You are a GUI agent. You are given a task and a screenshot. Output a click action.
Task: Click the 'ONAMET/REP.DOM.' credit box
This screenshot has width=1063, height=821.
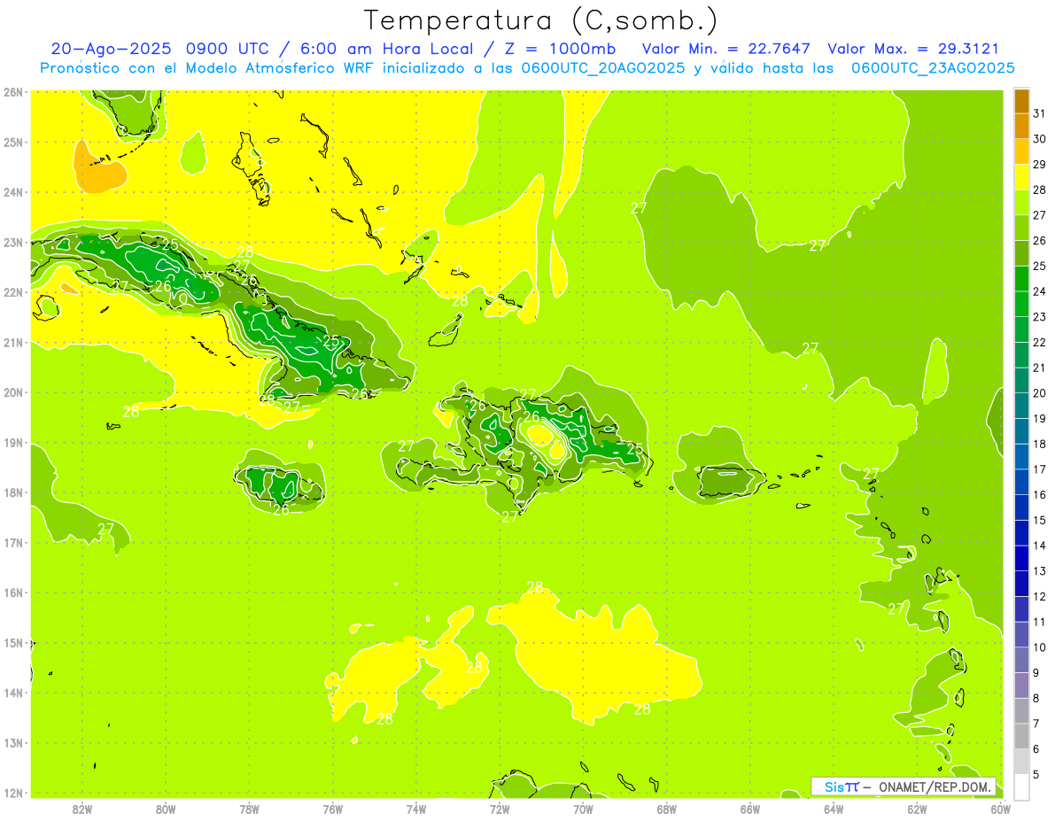point(904,786)
